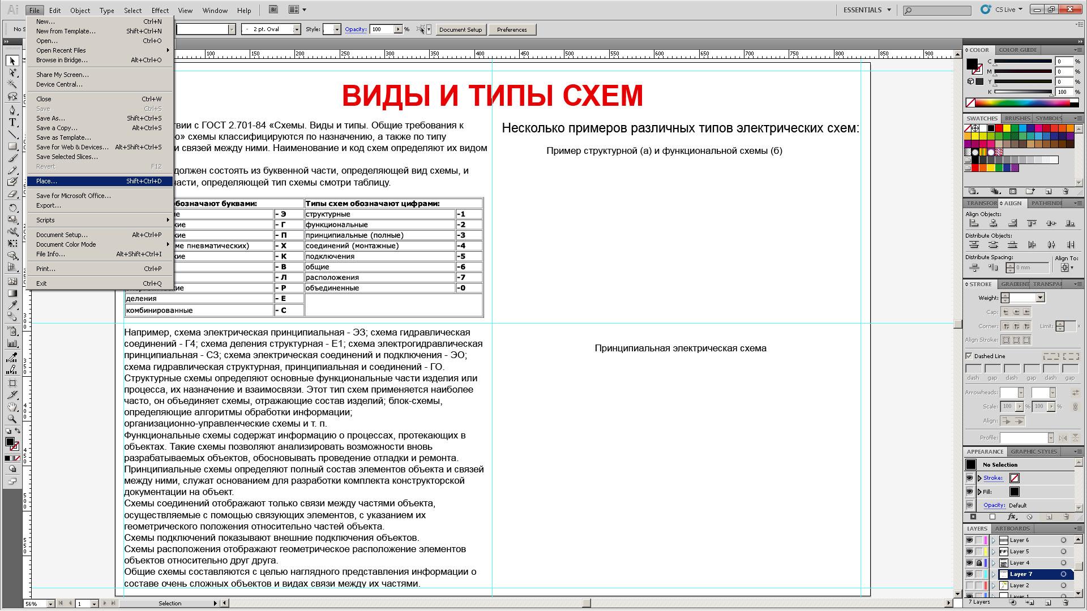Click Vertical Distribute Top icon
Screen dimensions: 1087x611
tap(974, 245)
